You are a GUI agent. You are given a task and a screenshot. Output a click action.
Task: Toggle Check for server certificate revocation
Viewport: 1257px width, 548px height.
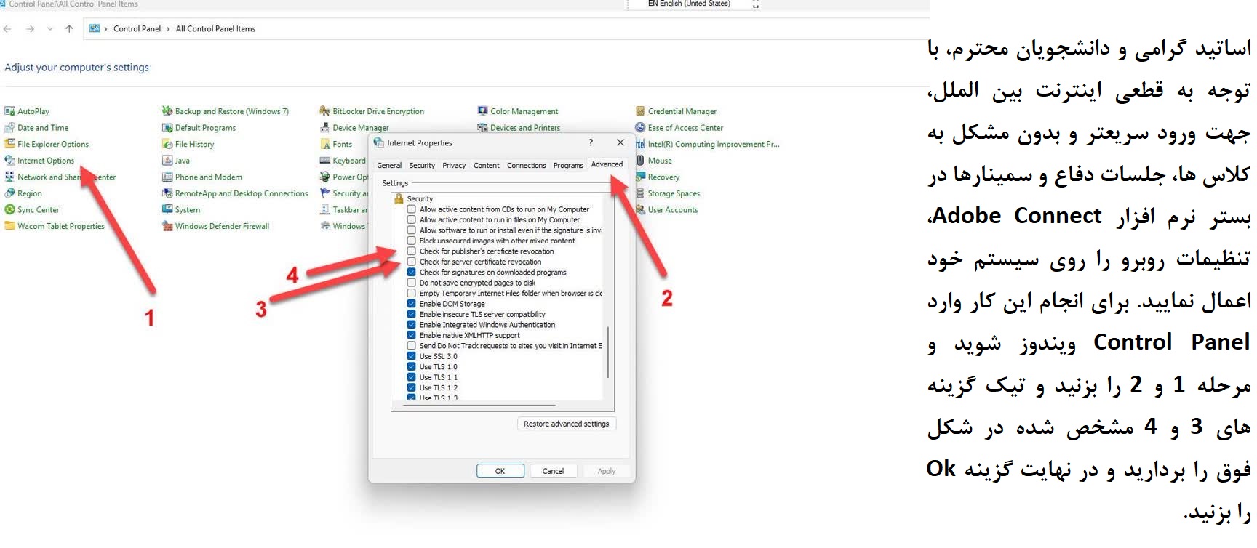(x=412, y=262)
